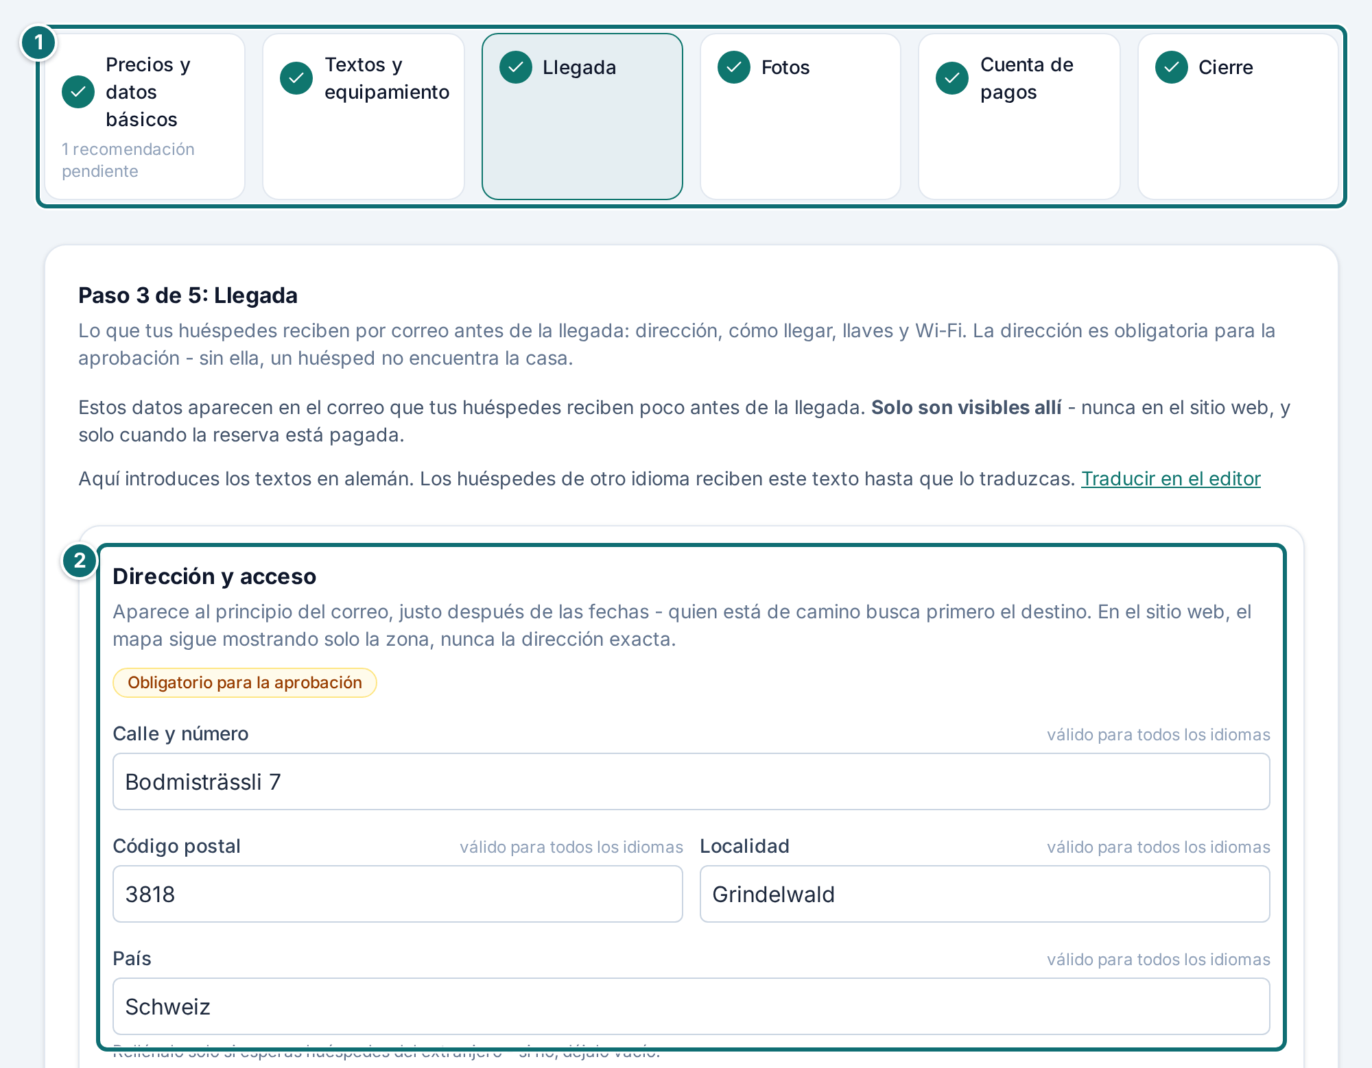Edit the 'Código postal' field containing 3818
The height and width of the screenshot is (1068, 1372).
point(398,894)
